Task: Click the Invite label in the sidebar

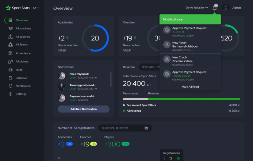Action: 19,70
